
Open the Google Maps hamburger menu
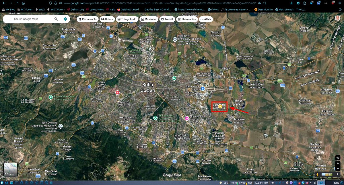8,19
